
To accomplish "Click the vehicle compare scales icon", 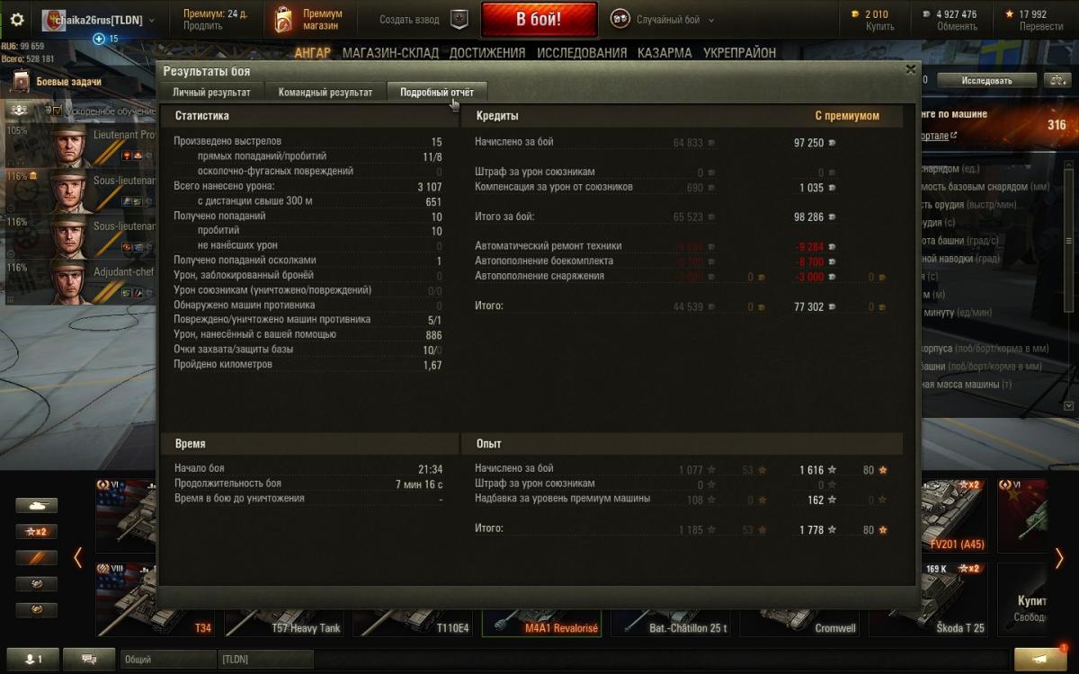I will 1055,80.
